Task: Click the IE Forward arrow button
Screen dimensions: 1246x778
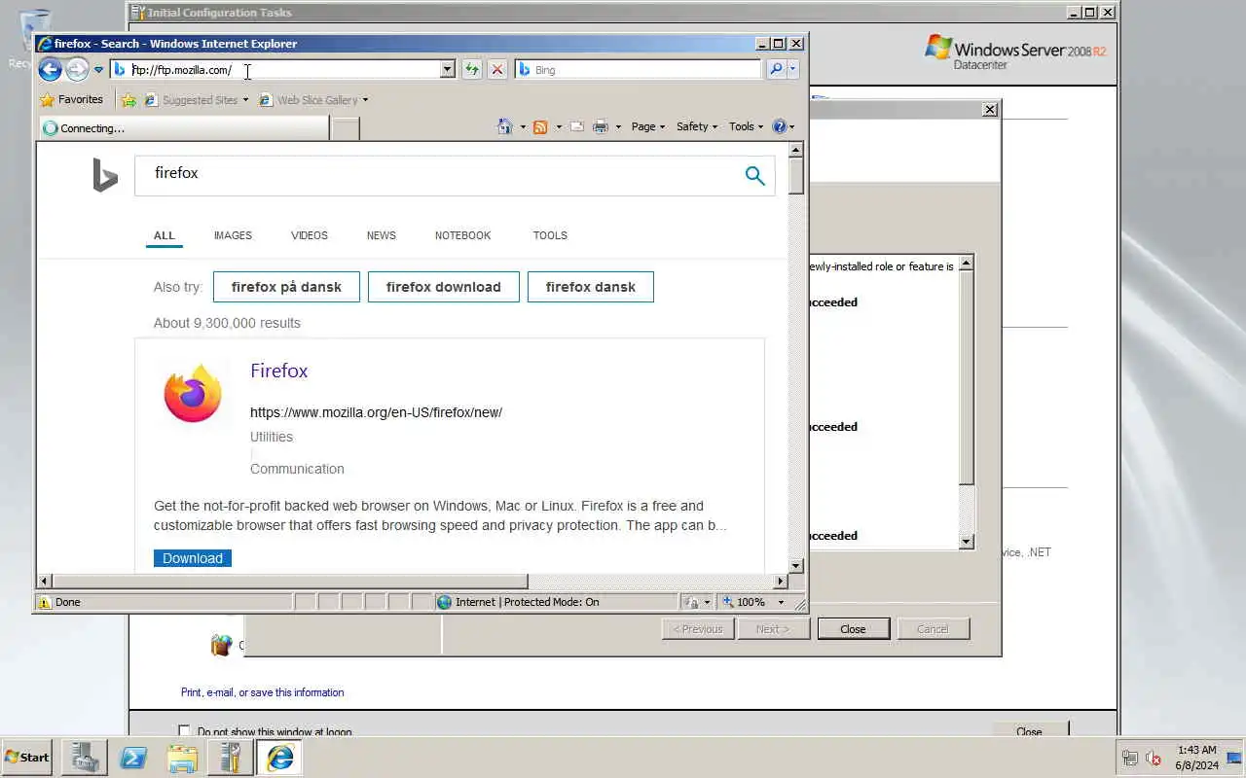Action: click(77, 69)
